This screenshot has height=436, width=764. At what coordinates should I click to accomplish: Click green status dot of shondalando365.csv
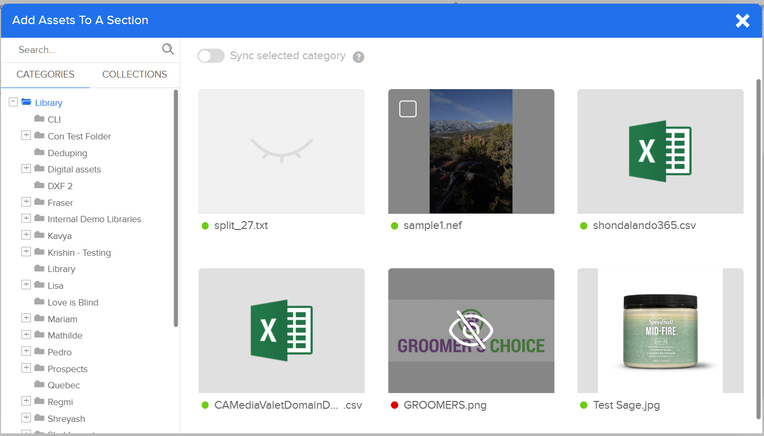pos(584,226)
